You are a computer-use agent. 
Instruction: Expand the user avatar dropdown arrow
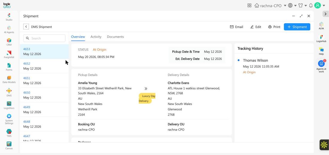[x=324, y=6]
